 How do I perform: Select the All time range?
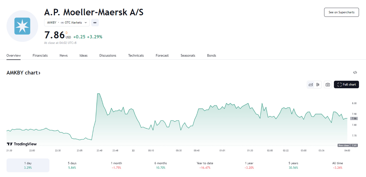(x=337, y=165)
